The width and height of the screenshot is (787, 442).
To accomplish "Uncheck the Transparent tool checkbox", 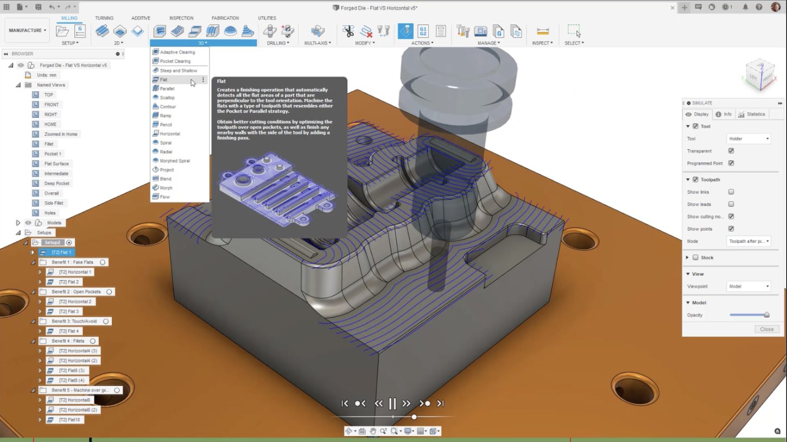I will (x=731, y=151).
